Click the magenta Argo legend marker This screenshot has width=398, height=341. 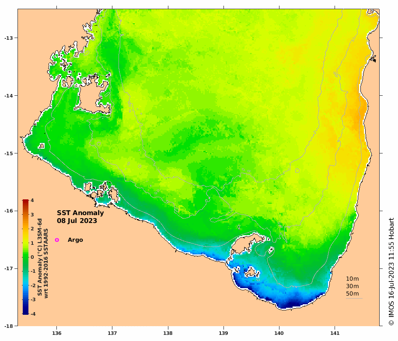(57, 240)
